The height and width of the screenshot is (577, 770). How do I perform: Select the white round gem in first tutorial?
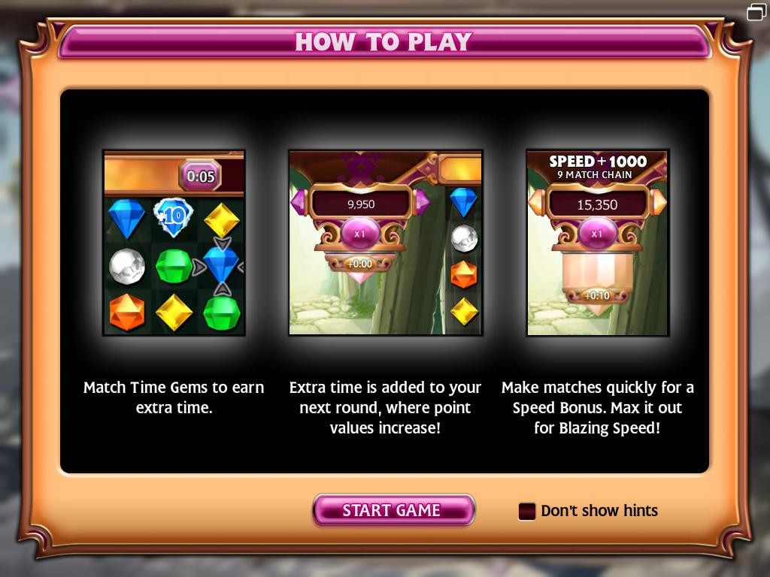point(126,267)
